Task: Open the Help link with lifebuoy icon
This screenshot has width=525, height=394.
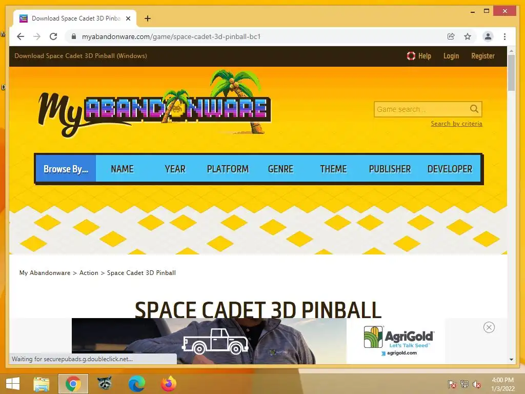Action: 419,56
